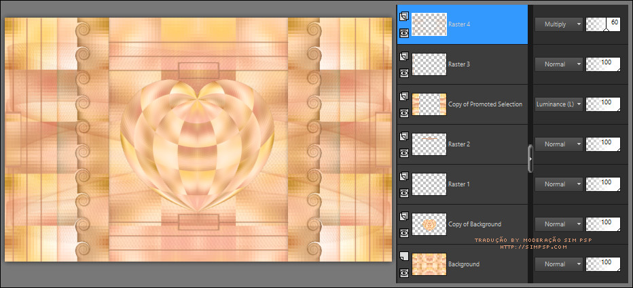Image resolution: width=633 pixels, height=288 pixels.
Task: Hide the Copy of Promoted Selection layer
Action: point(404,112)
